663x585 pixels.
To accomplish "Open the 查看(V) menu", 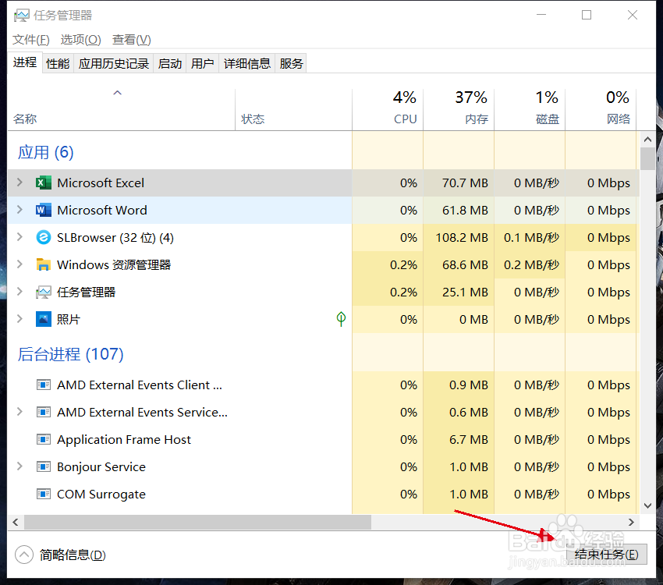I will 132,40.
